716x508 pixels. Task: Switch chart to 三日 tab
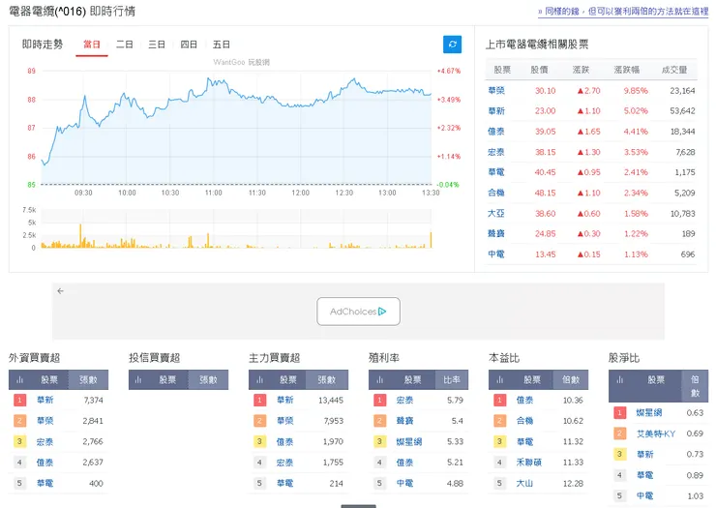click(157, 45)
